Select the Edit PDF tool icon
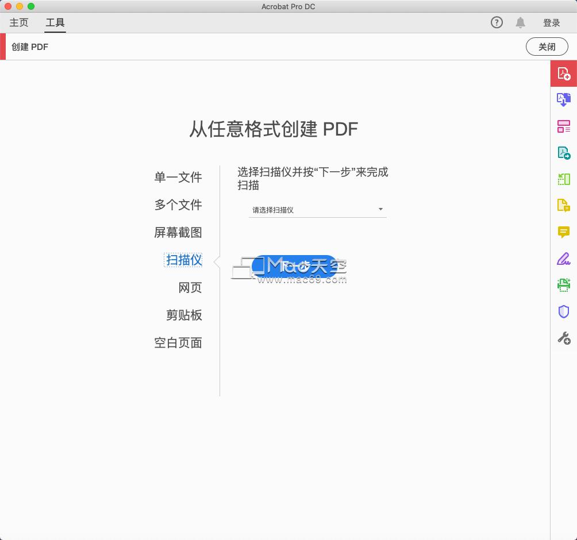This screenshot has width=577, height=540. (x=564, y=179)
